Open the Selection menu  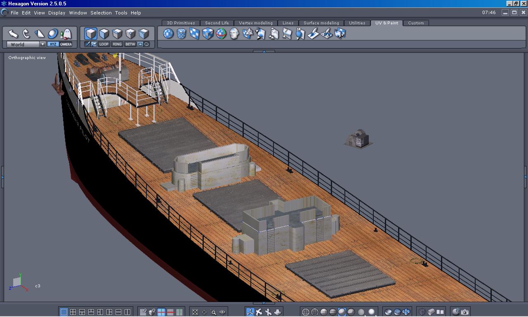[x=101, y=13]
